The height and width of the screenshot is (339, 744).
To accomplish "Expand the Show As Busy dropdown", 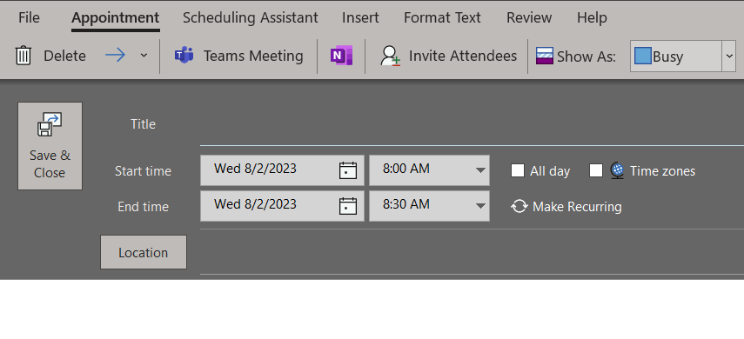I will [729, 56].
